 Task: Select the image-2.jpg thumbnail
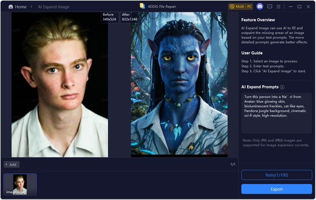pyautogui.click(x=20, y=184)
